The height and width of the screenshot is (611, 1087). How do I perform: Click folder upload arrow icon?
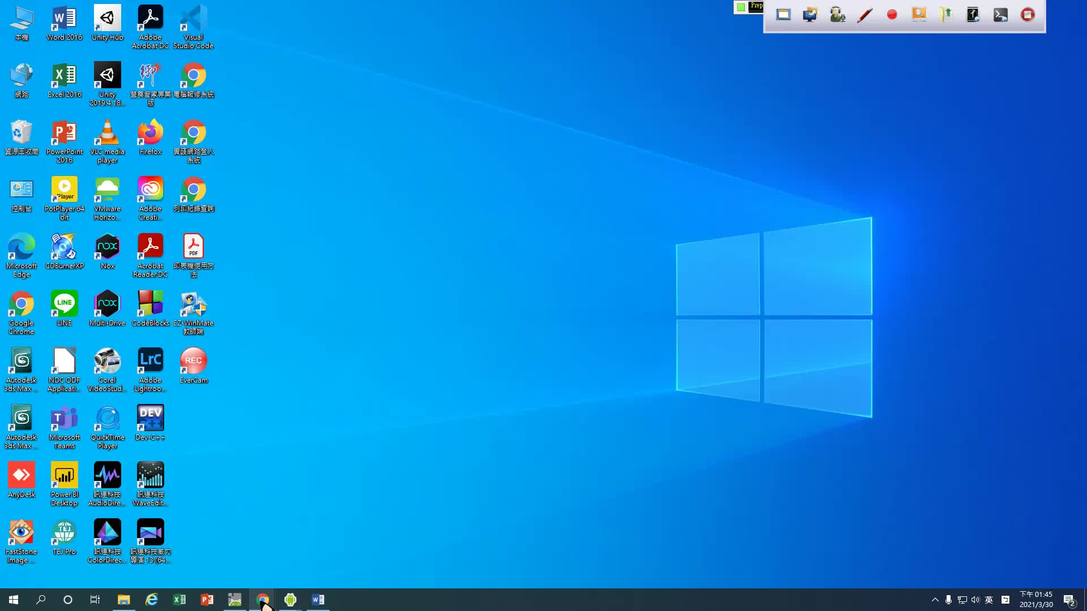click(946, 15)
